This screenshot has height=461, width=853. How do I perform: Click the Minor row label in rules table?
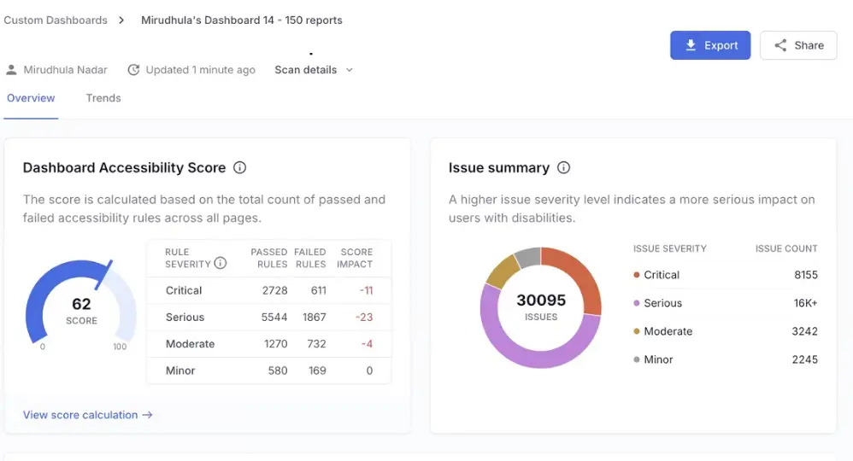[x=180, y=371]
